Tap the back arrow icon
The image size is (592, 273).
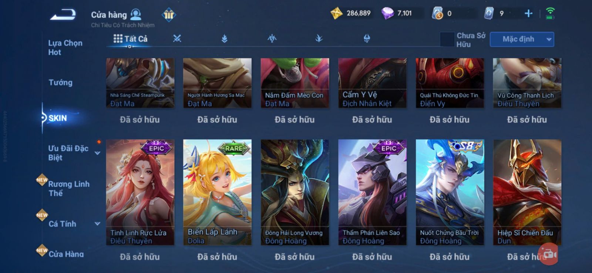click(63, 15)
